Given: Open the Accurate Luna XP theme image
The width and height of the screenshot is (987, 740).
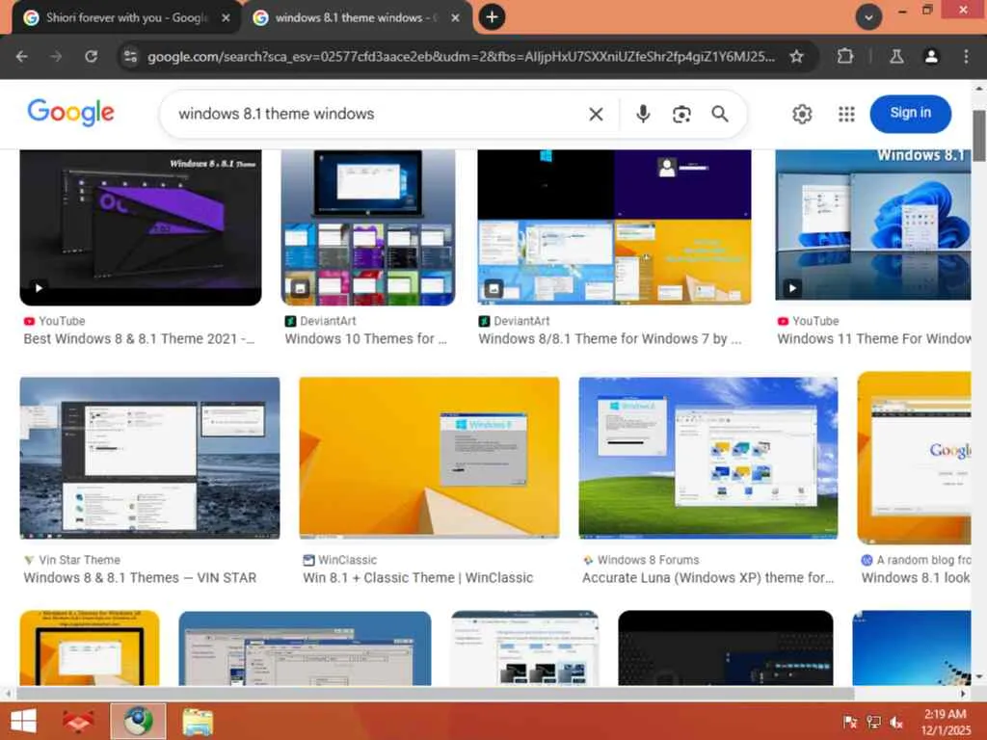Looking at the screenshot, I should coord(708,458).
